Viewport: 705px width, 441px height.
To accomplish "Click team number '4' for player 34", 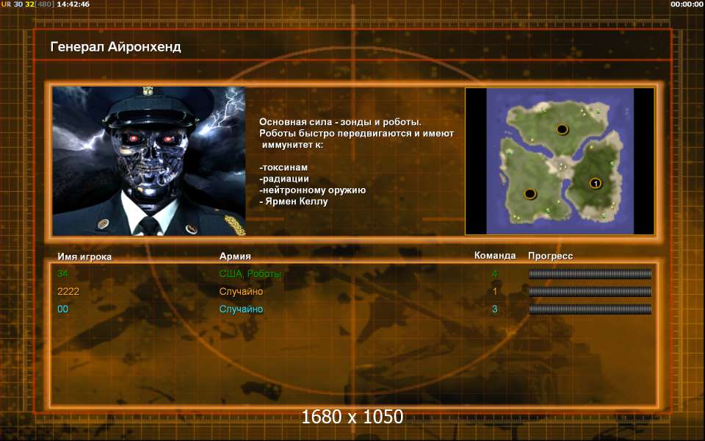I will [494, 273].
